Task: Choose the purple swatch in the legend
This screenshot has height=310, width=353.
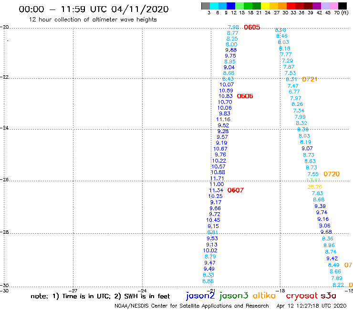Action: pyautogui.click(x=317, y=6)
